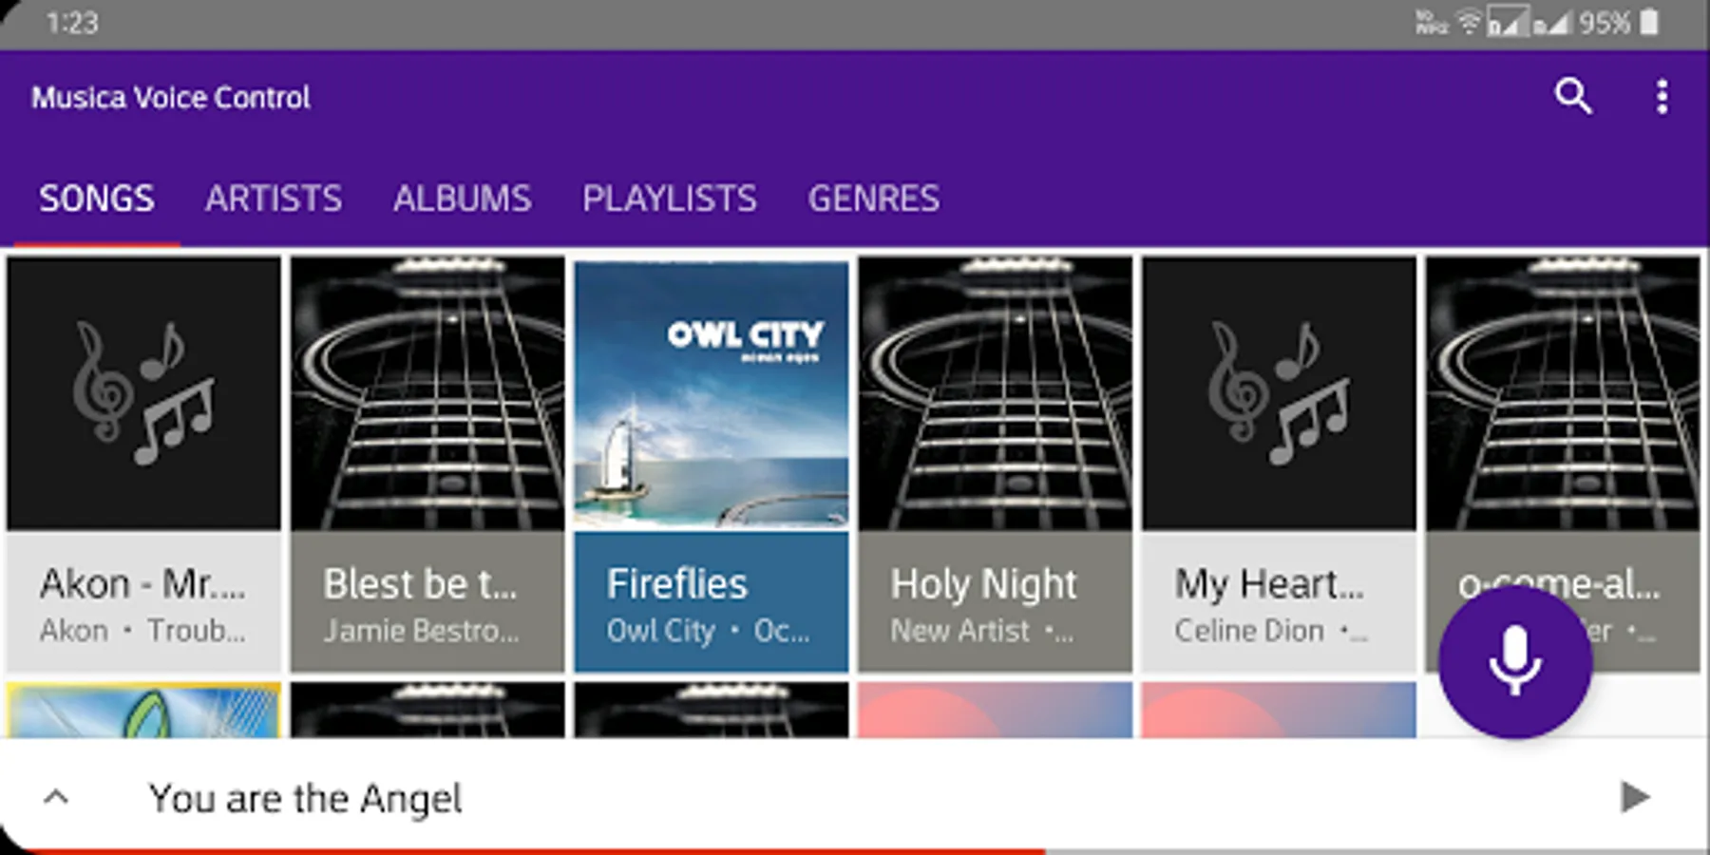
Task: Open the three-dot overflow menu
Action: point(1662,97)
